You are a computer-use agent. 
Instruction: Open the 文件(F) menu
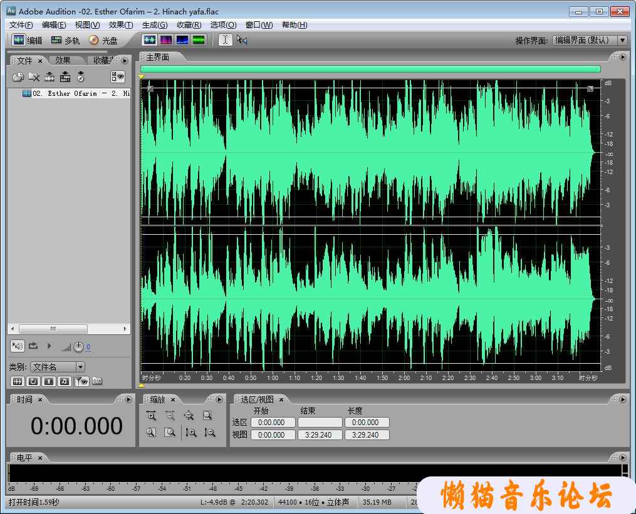coord(21,25)
